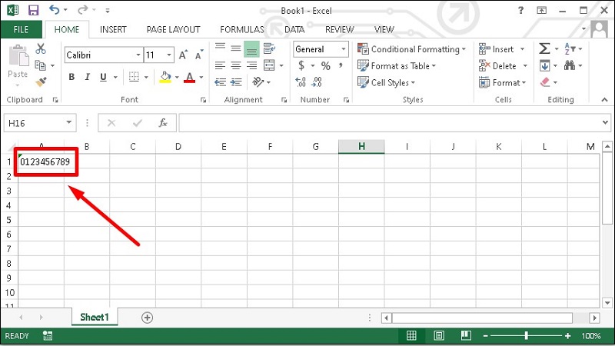
Task: Apply cell borders icon
Action: (134, 77)
